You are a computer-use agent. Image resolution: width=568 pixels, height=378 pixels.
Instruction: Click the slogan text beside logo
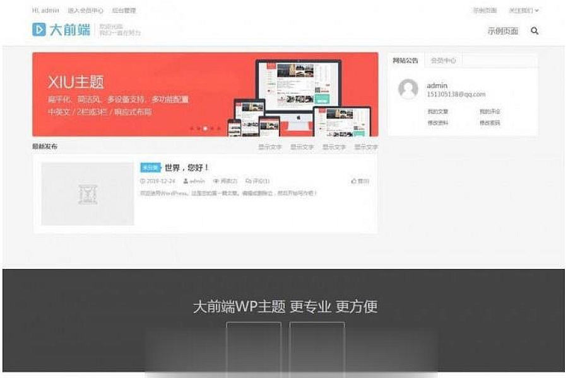(120, 30)
